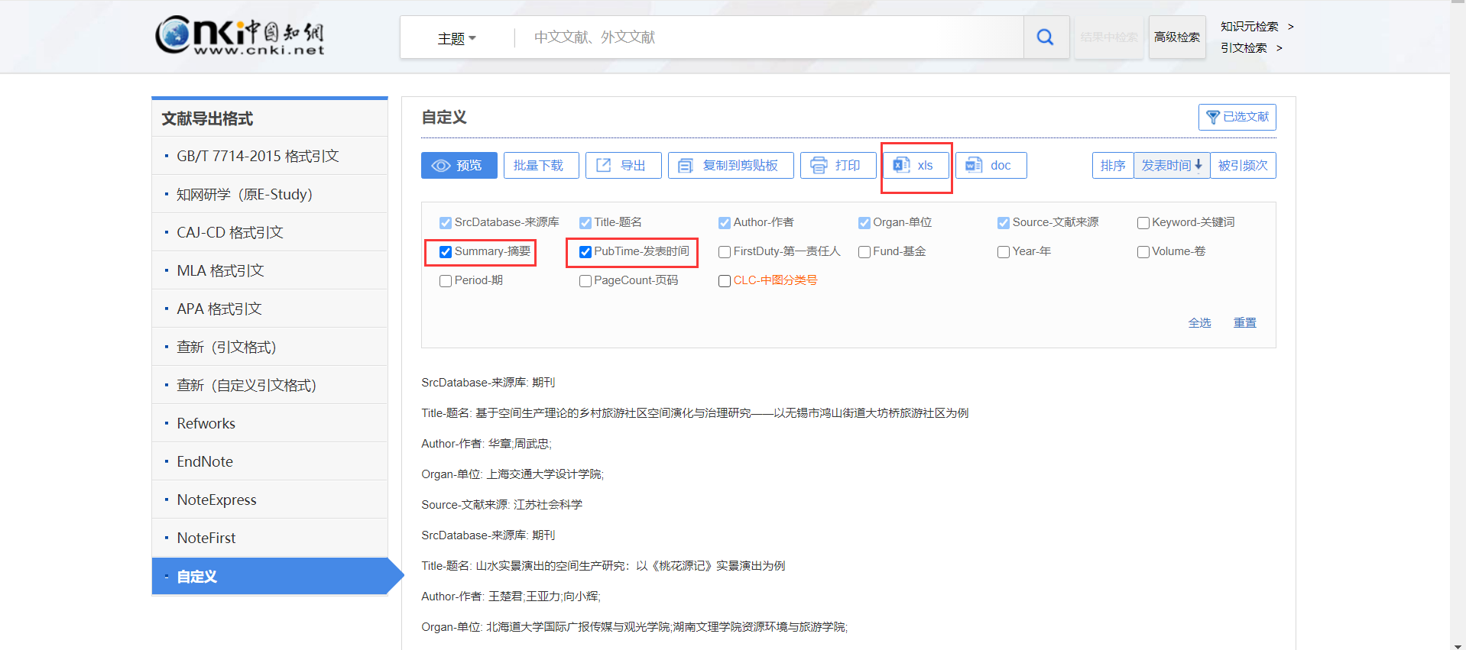Uncheck the Summary-摘要 checkbox
The image size is (1466, 650).
(x=446, y=252)
